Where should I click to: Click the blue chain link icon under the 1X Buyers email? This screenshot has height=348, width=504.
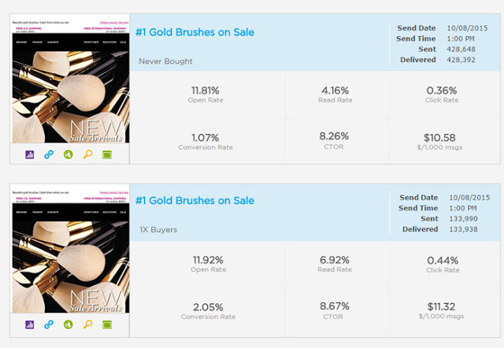(49, 324)
